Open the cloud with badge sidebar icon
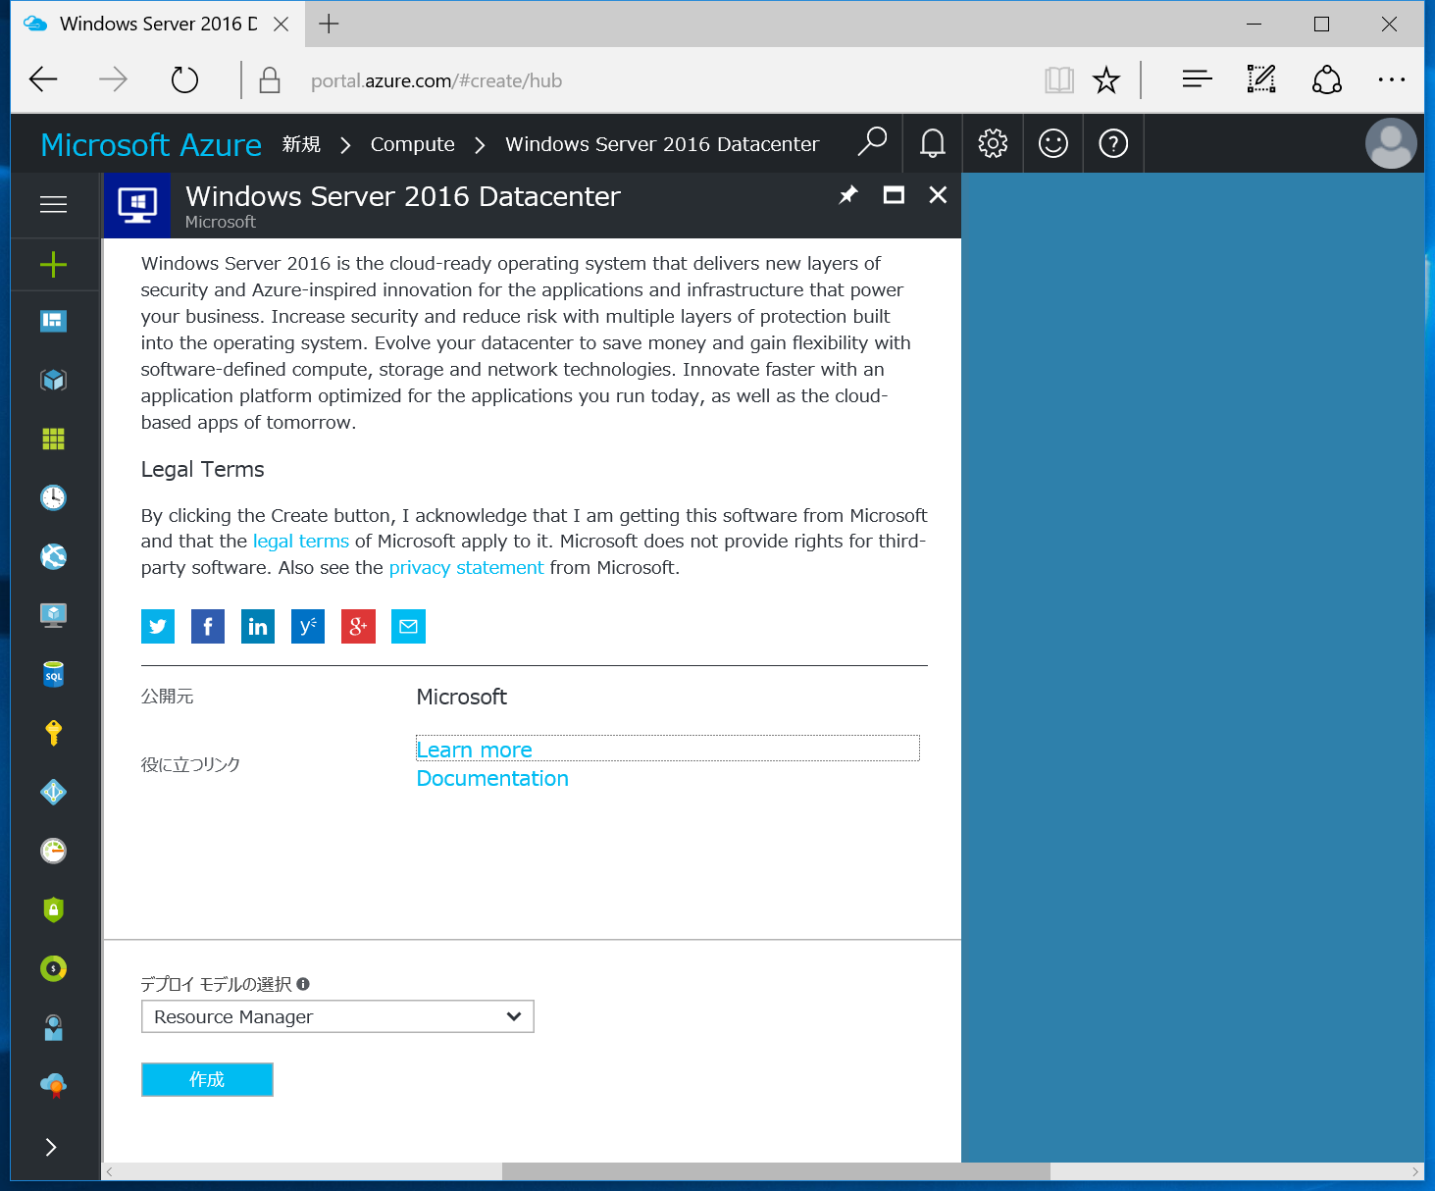 pos(53,1085)
